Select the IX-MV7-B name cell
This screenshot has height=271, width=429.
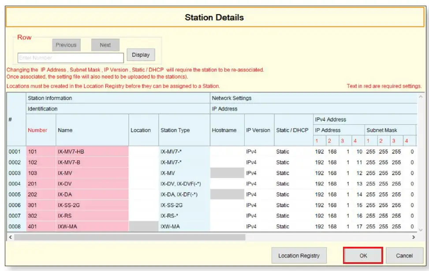click(x=92, y=163)
